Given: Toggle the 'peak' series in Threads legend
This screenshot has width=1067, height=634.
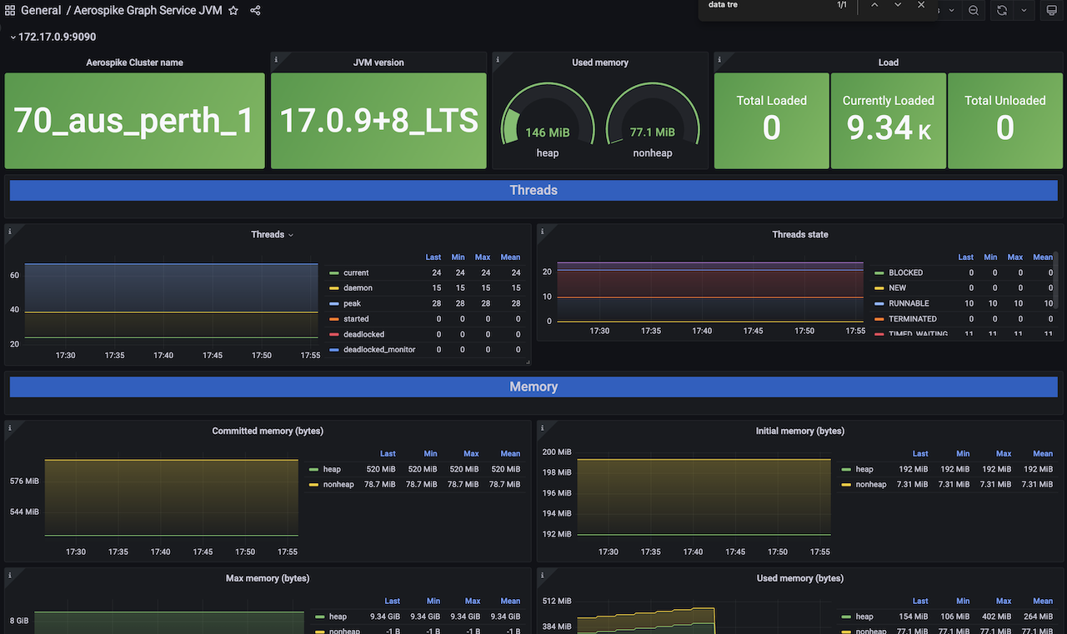Looking at the screenshot, I should coord(352,304).
